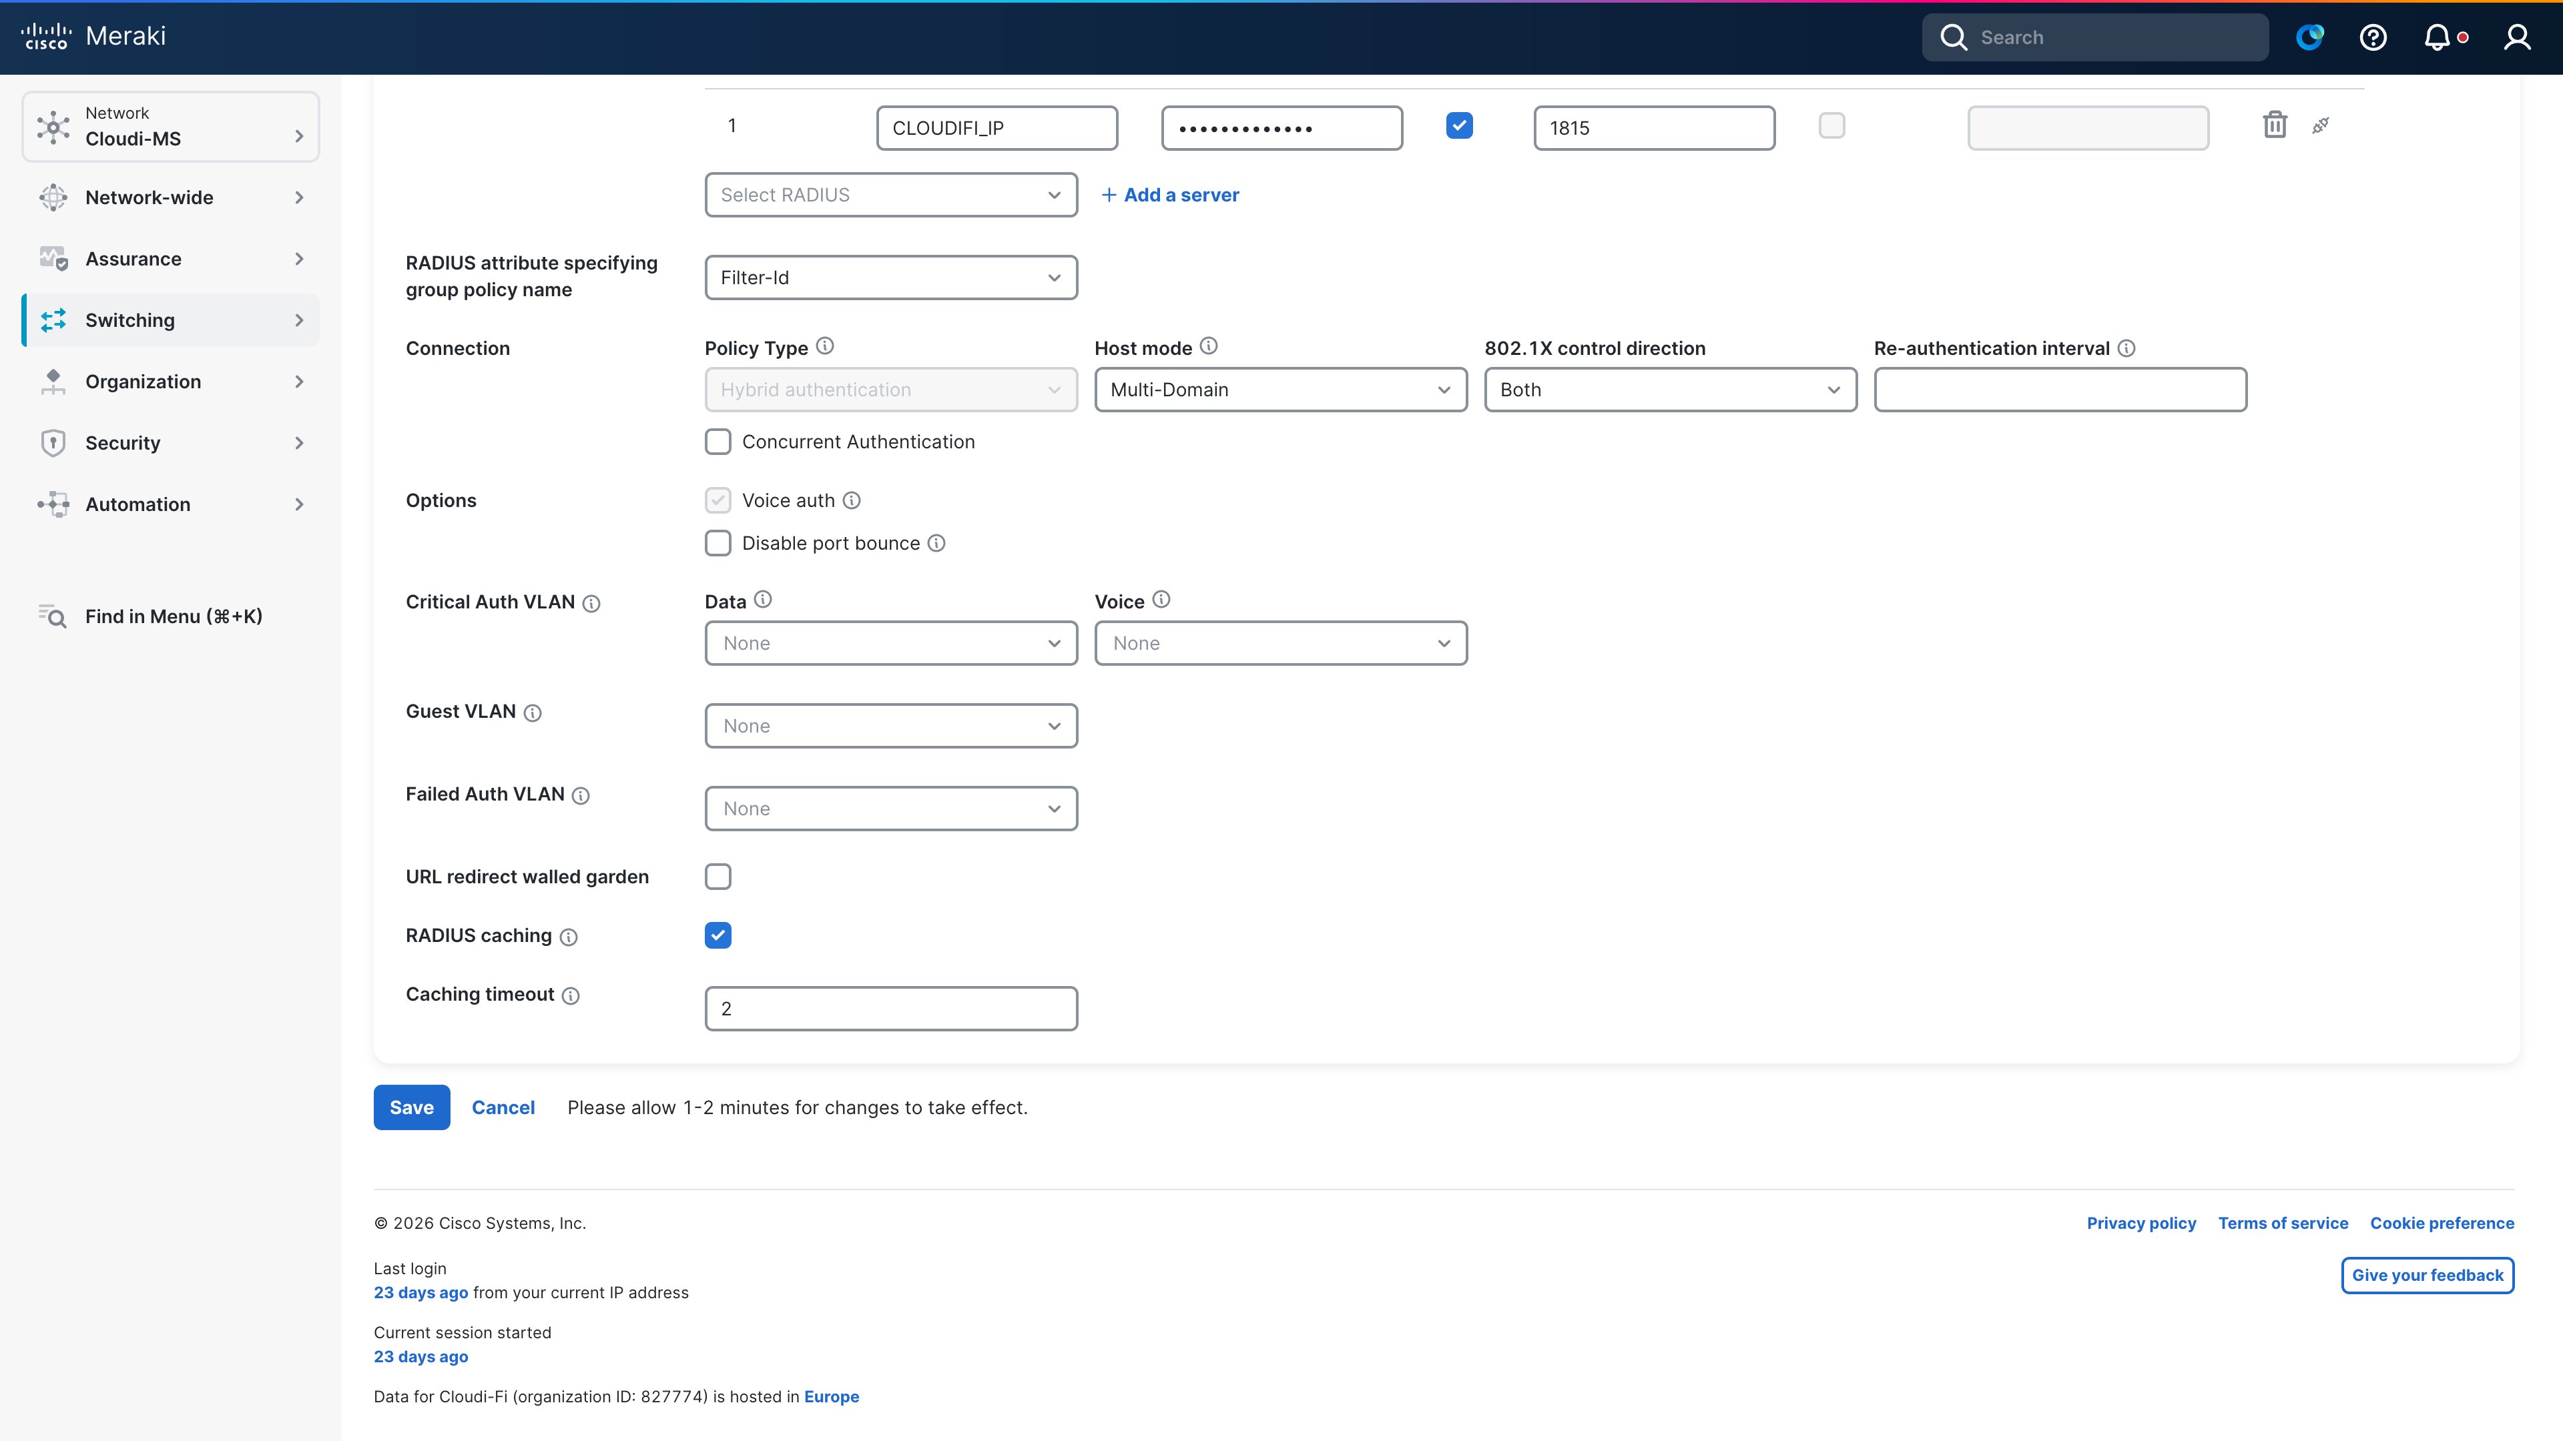Screen dimensions: 2563x1441
Task: Open the Filter-Id attribute dropdown
Action: coord(890,278)
